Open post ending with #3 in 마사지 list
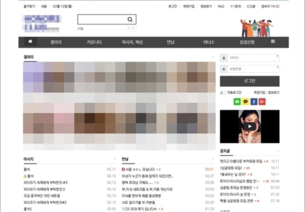Image resolution: width=305 pixels, height=212 pixels. click(x=45, y=183)
